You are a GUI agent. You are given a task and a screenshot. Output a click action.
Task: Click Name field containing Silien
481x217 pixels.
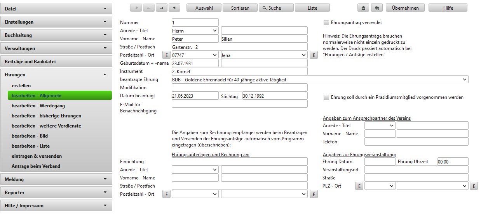tap(264, 39)
